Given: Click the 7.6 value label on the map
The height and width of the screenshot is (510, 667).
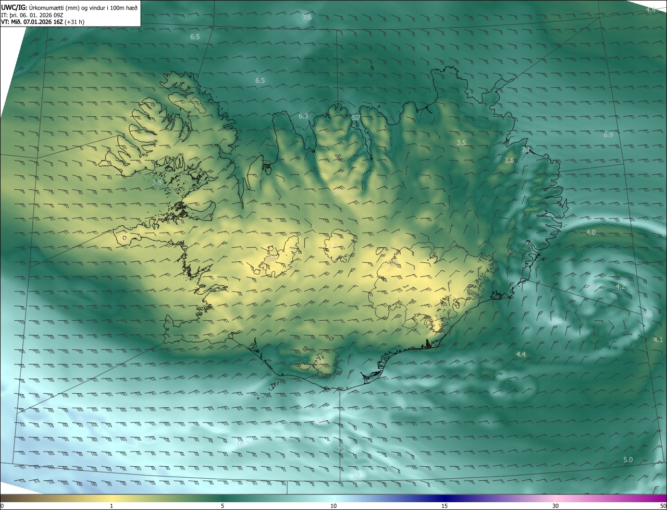Looking at the screenshot, I should click(307, 18).
